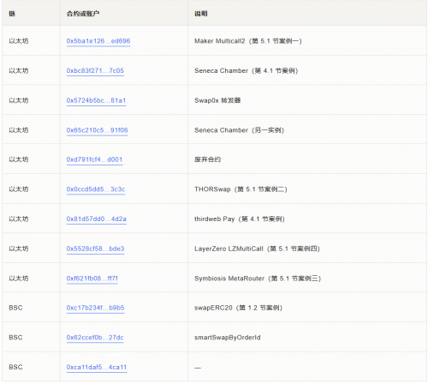Image resolution: width=428 pixels, height=384 pixels.
Task: Select 以太坊 in the THORSwap row
Action: tap(19, 189)
